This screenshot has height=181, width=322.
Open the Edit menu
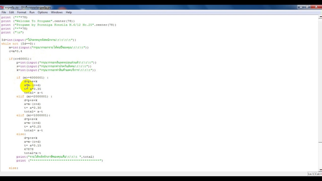(12, 12)
